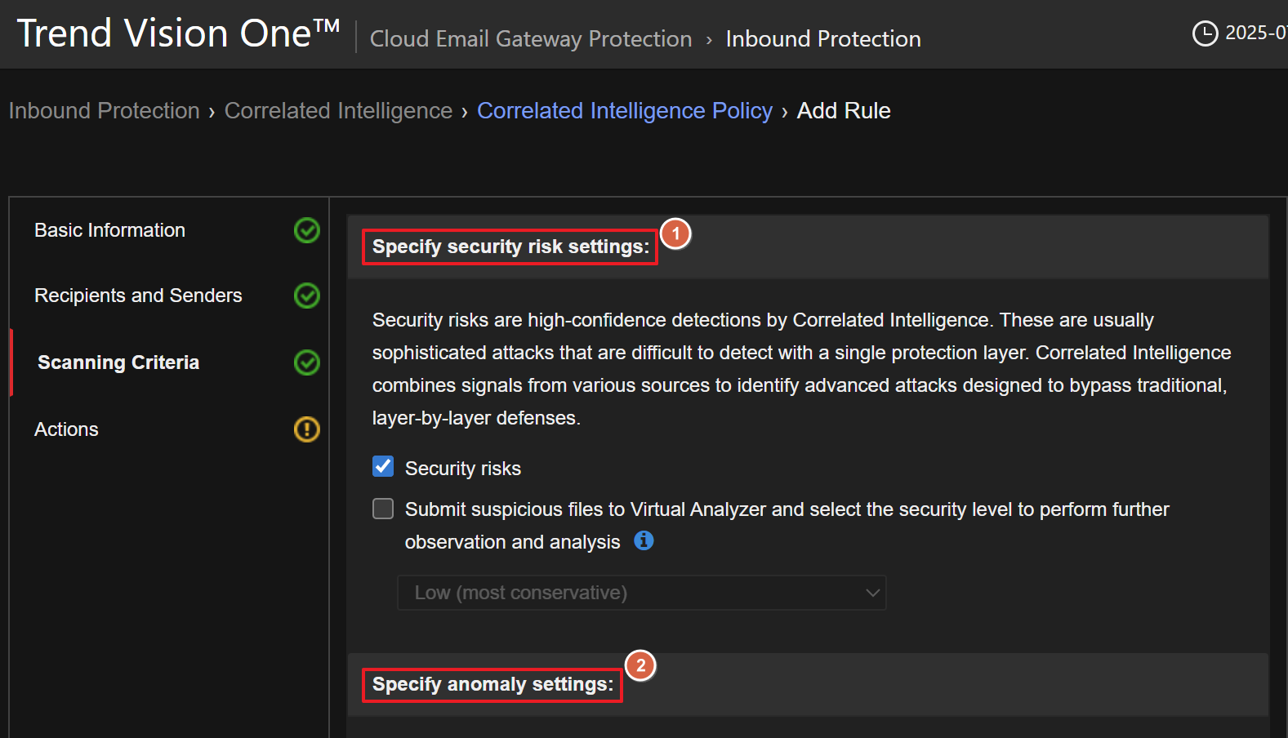Switch to Recipients and Senders step
This screenshot has width=1288, height=738.
(138, 296)
